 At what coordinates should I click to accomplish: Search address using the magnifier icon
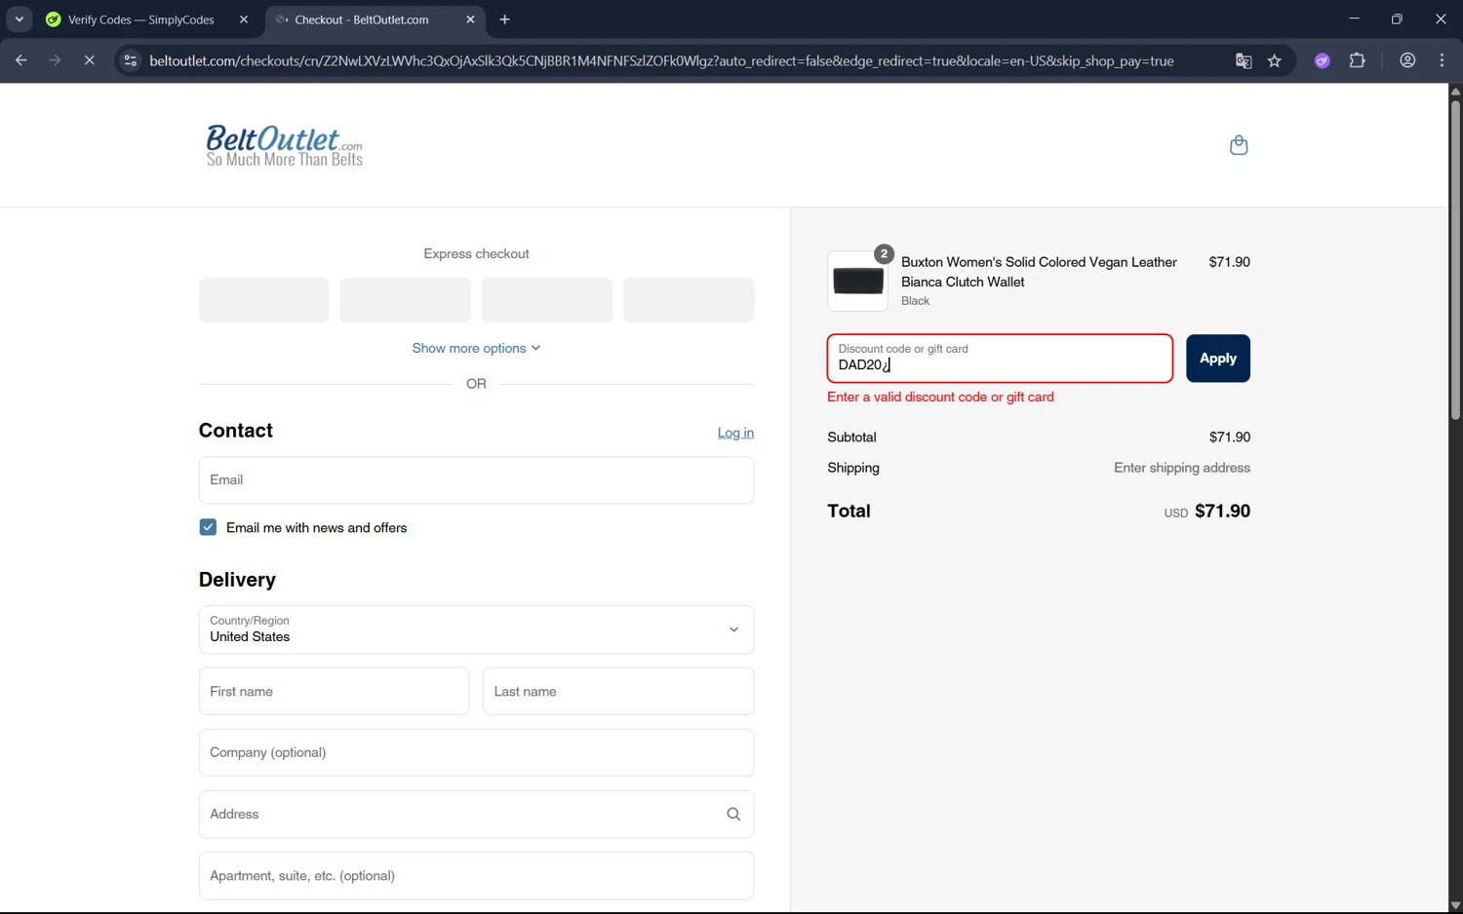pos(733,815)
